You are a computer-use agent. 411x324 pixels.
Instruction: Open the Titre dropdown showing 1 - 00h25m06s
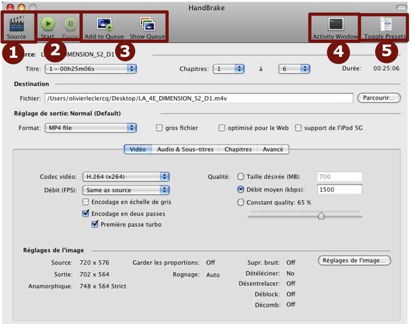click(x=91, y=69)
